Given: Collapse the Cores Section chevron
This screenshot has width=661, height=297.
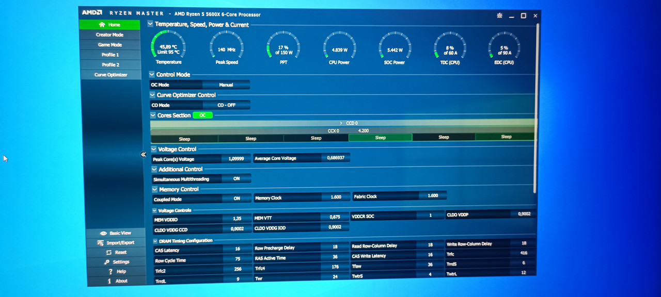Looking at the screenshot, I should pyautogui.click(x=153, y=115).
